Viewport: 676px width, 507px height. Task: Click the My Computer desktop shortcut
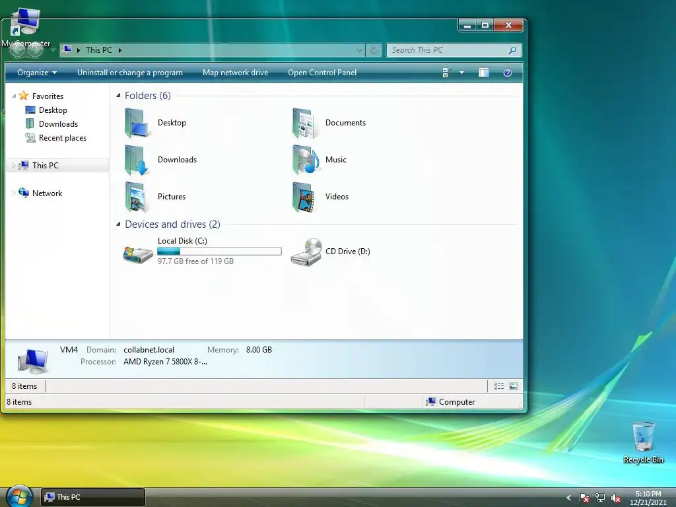pyautogui.click(x=26, y=28)
